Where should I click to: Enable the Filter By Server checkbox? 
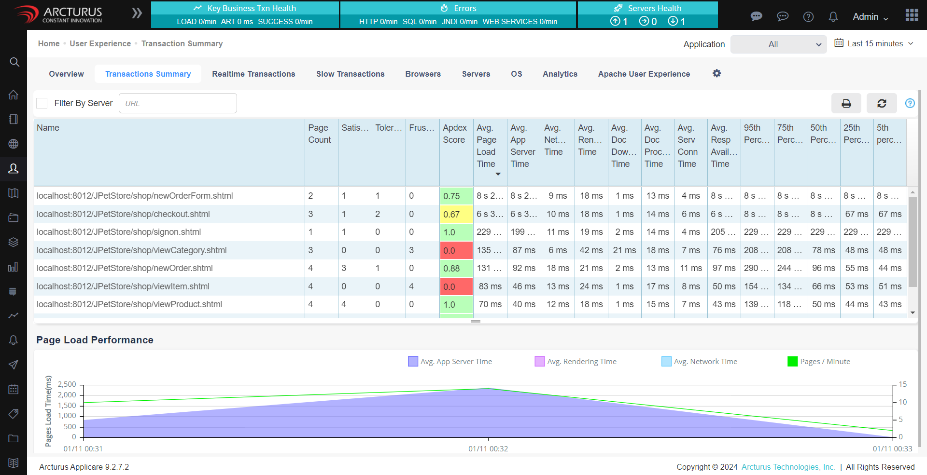pyautogui.click(x=42, y=103)
